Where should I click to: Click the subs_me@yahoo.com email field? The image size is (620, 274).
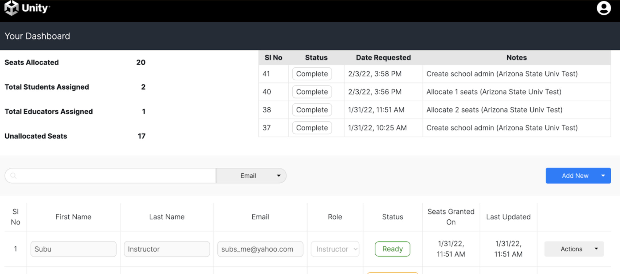(260, 249)
